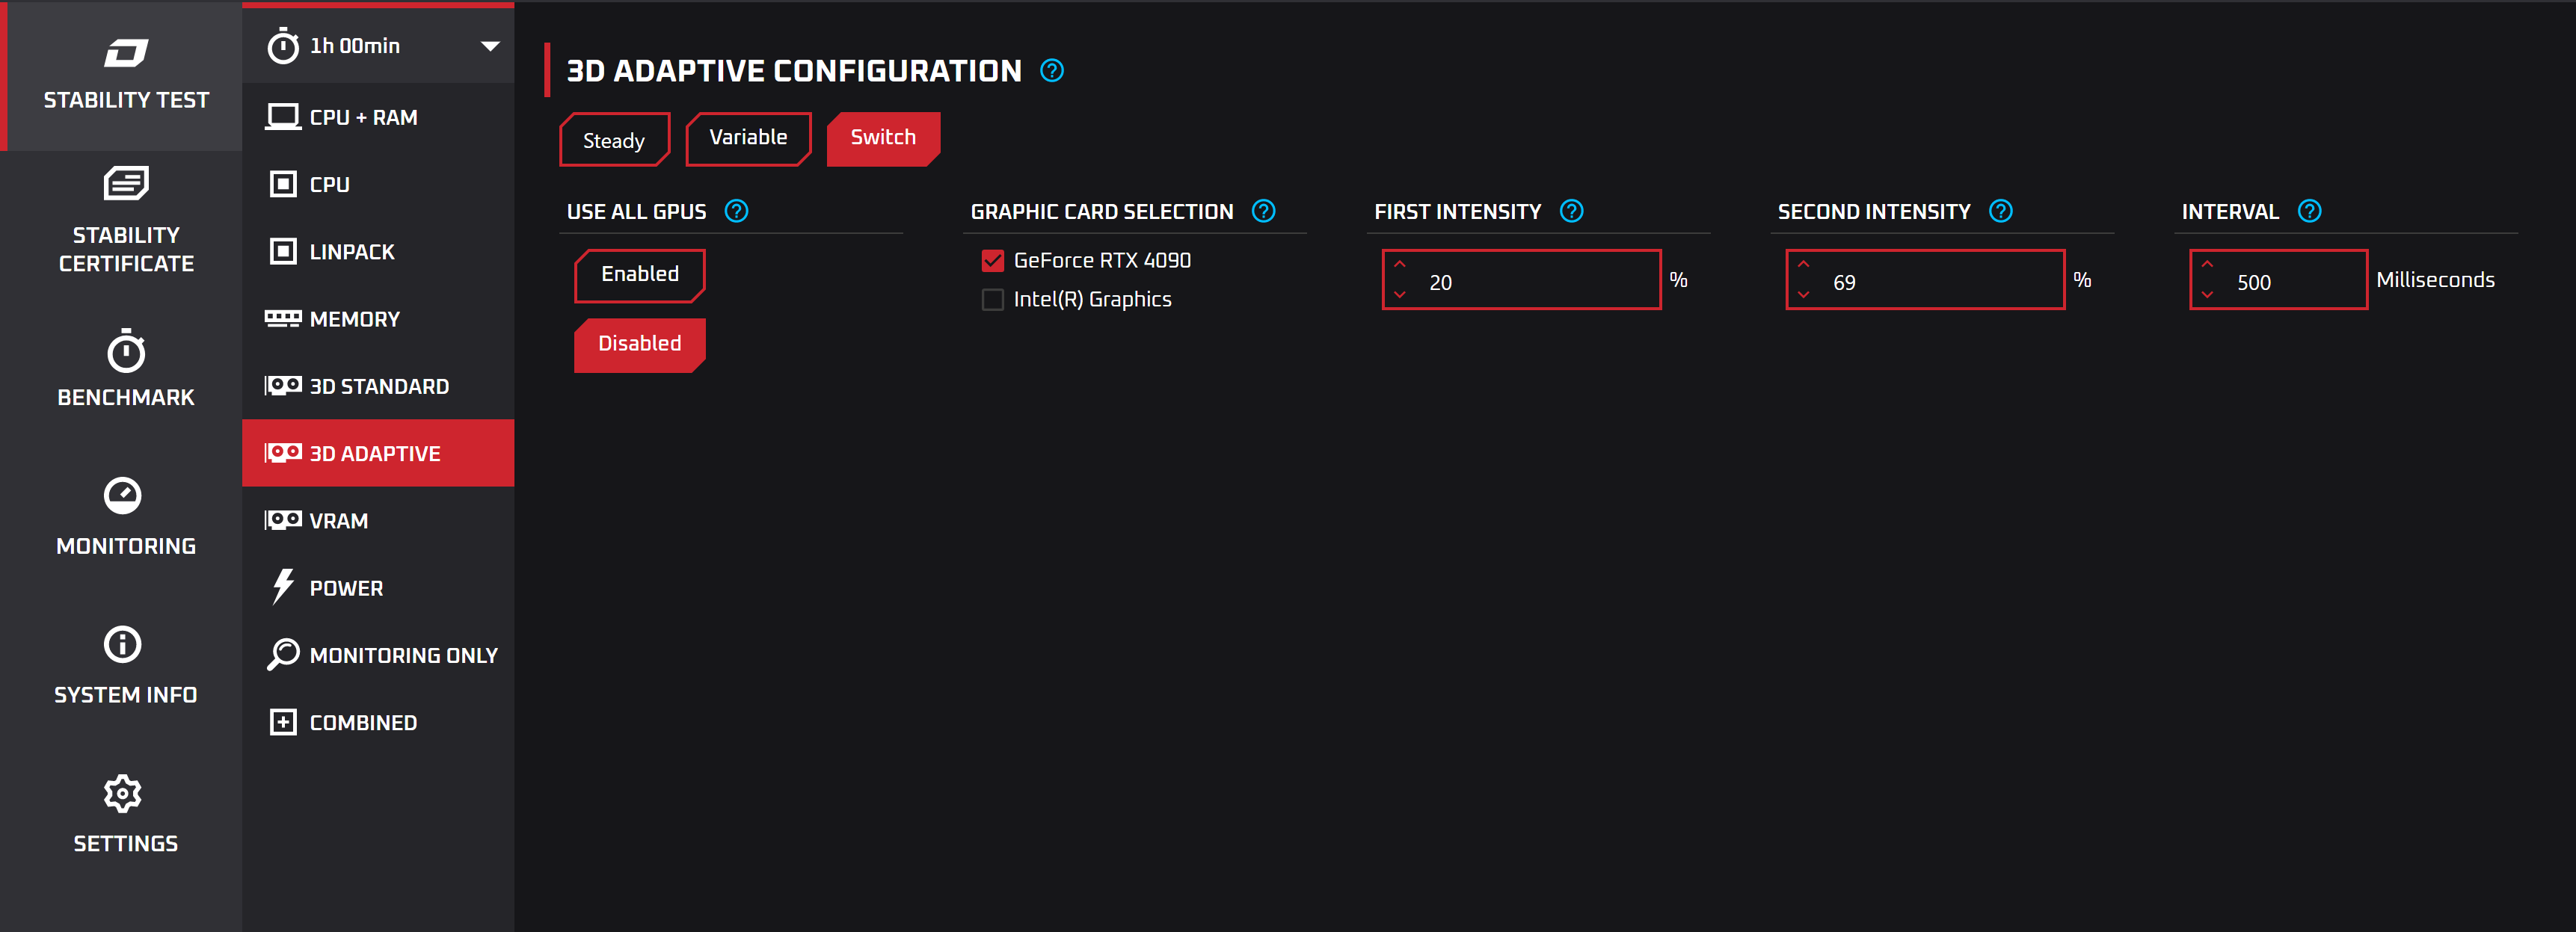Screen dimensions: 2576x932
Task: Click help icon next to Interval
Action: (2310, 211)
